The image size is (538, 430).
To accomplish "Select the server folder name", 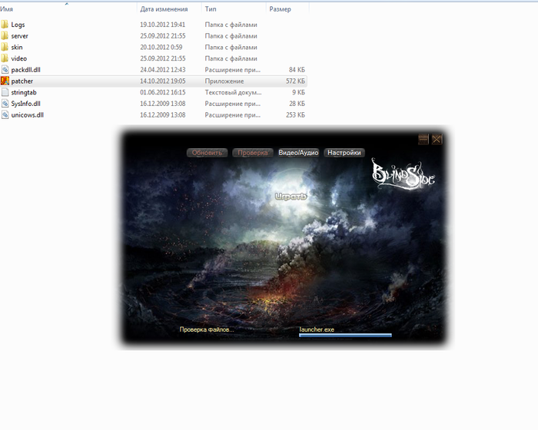I will pos(19,36).
